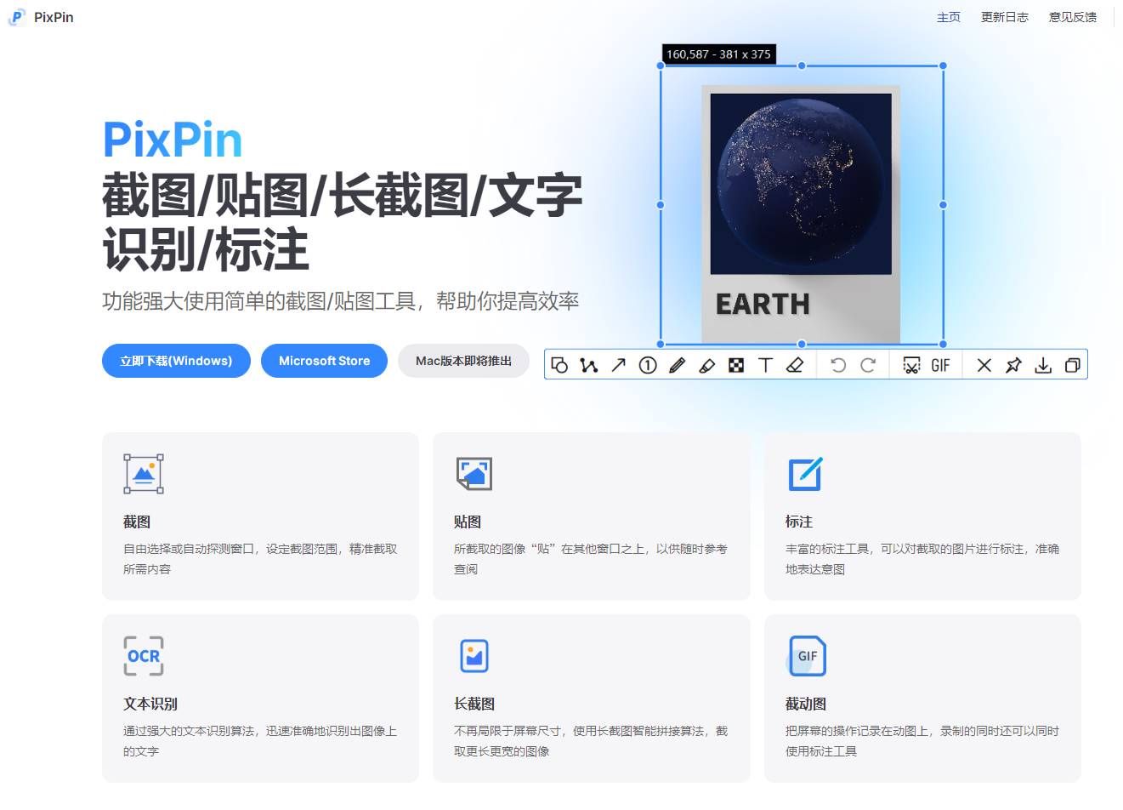Select the eraser tool

click(x=795, y=364)
